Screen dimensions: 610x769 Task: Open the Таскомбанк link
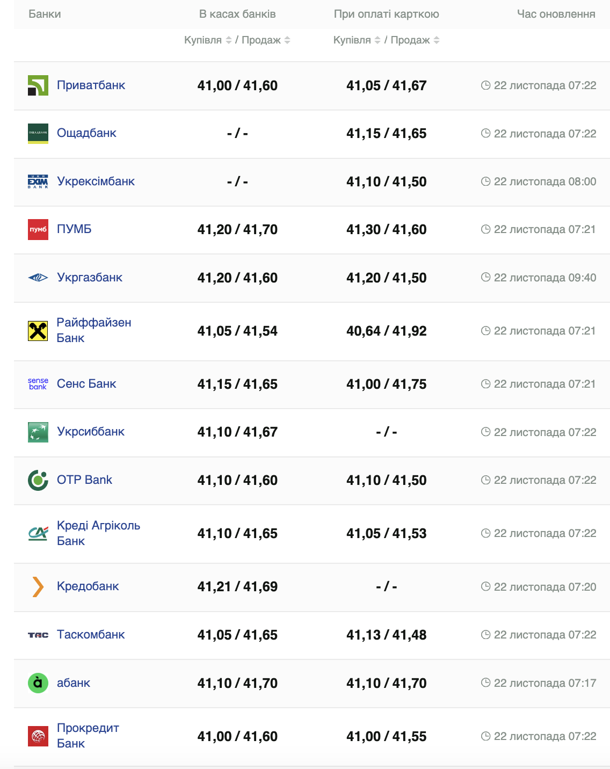point(91,635)
